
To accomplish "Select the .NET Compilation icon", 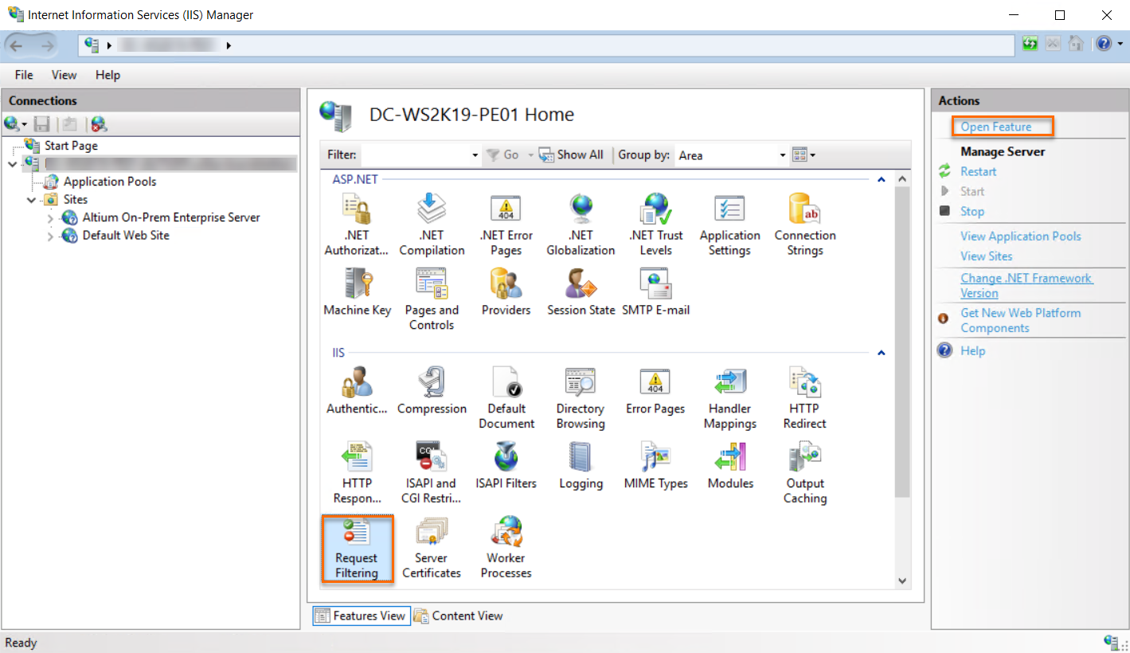I will tap(432, 225).
